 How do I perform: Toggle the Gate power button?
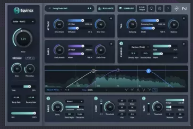144,98
